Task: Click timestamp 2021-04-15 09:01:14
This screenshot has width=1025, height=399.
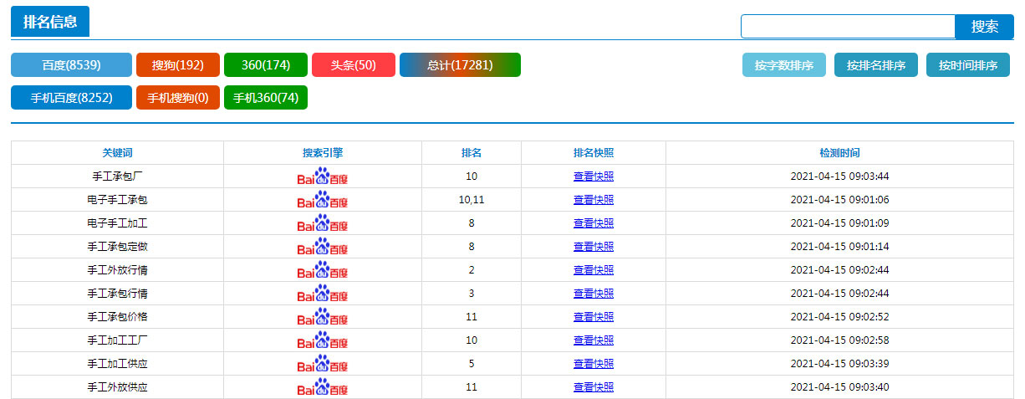Action: [839, 247]
